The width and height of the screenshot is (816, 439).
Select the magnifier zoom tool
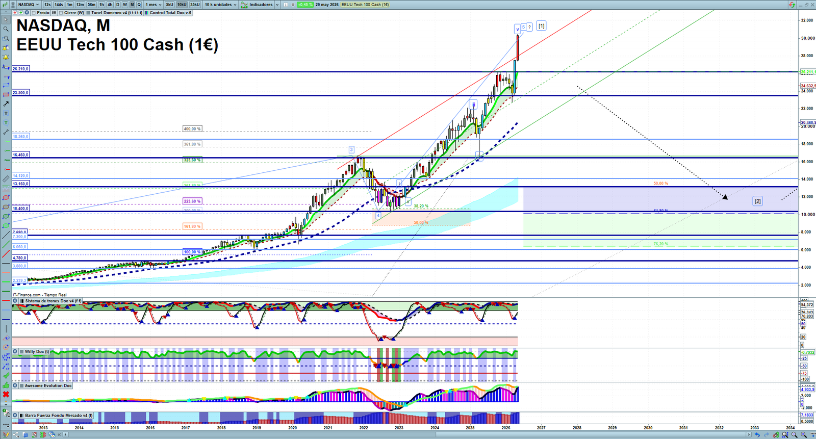(x=6, y=29)
